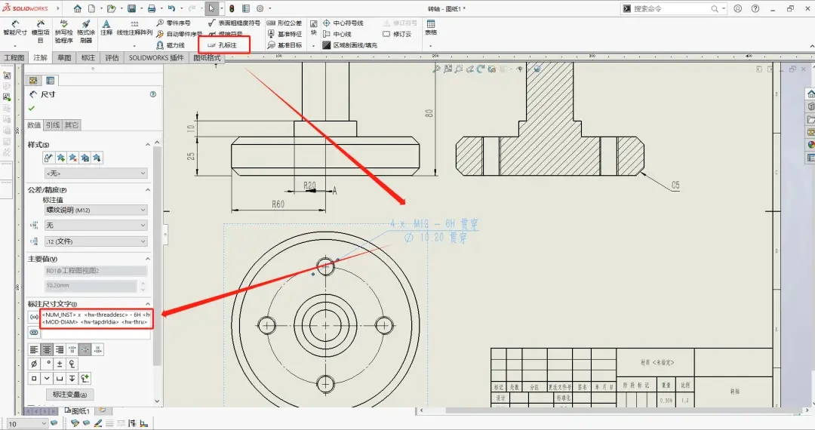Save the drawing with the Save icon

click(131, 9)
